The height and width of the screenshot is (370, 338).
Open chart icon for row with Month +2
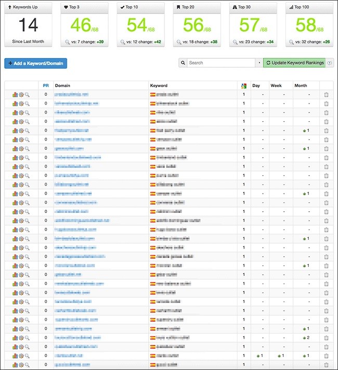[x=15, y=338]
